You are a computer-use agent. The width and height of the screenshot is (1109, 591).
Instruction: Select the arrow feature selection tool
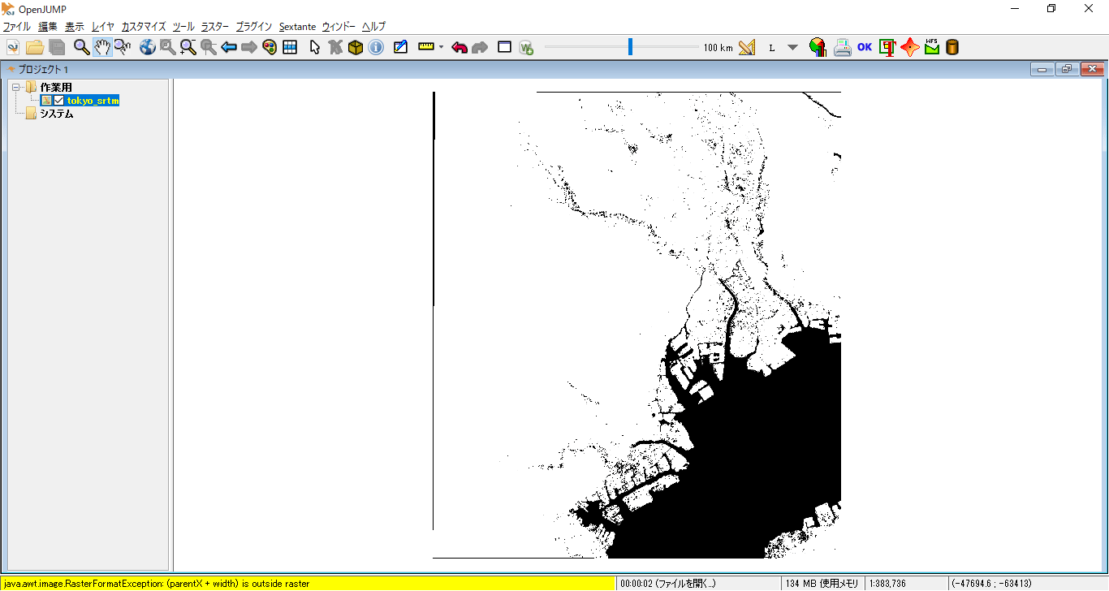tap(315, 47)
